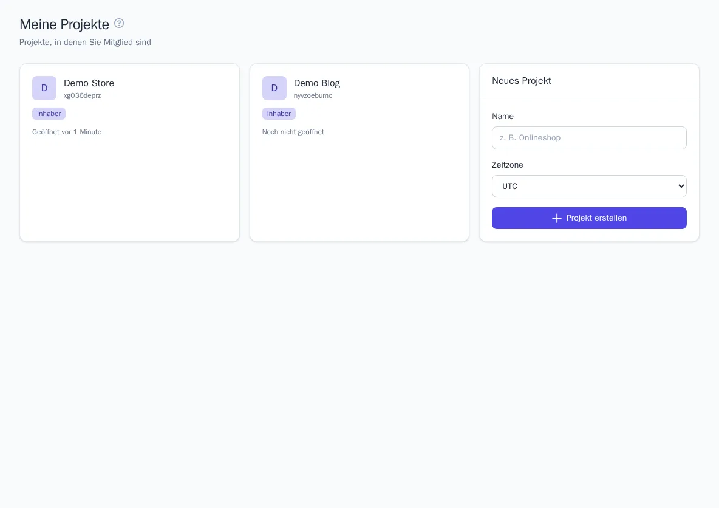Open the Demo Store avatar icon
The height and width of the screenshot is (508, 719).
[x=44, y=88]
